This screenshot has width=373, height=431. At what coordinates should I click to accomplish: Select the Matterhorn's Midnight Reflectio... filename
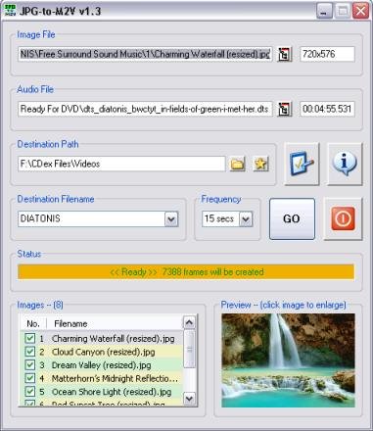tap(115, 379)
